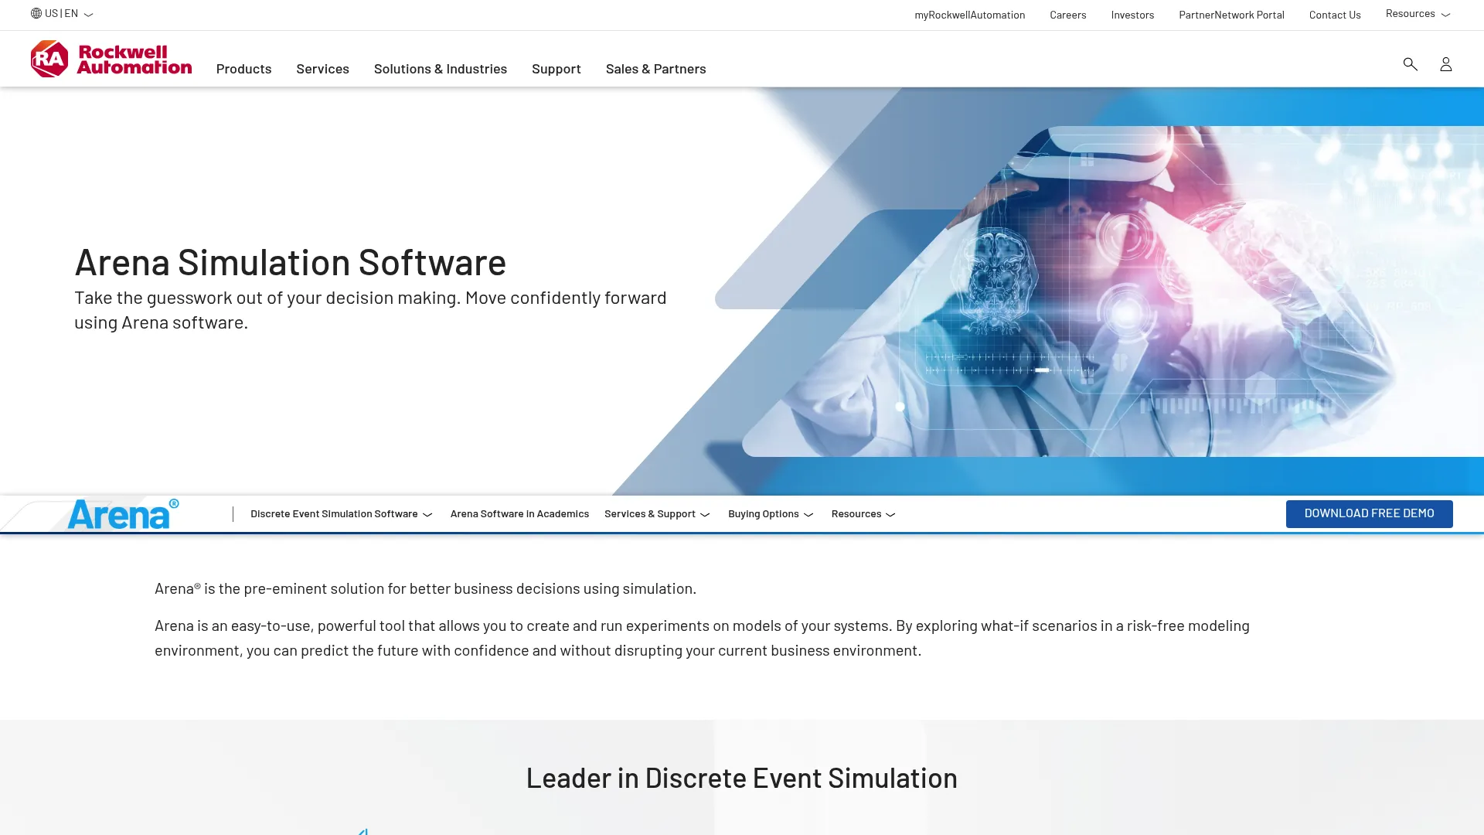1484x835 pixels.
Task: Open the Careers link
Action: (x=1067, y=15)
